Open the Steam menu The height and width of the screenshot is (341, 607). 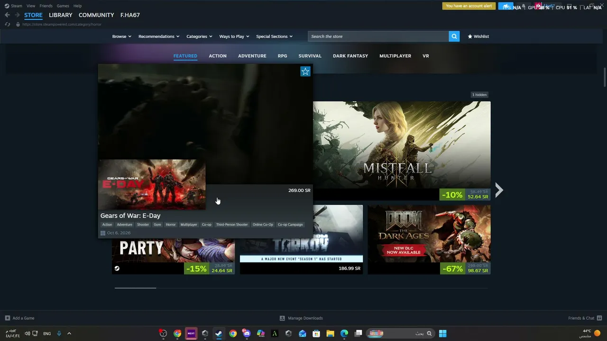17,6
